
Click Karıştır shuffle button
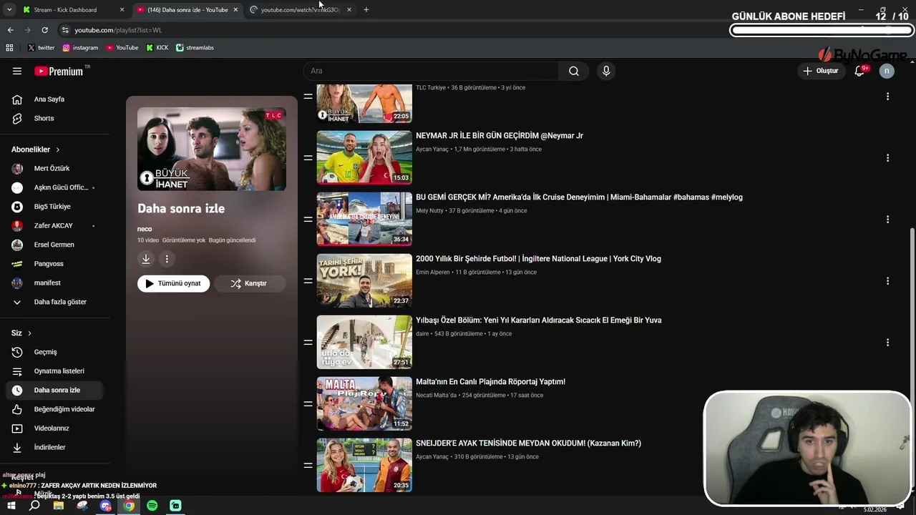pyautogui.click(x=250, y=283)
